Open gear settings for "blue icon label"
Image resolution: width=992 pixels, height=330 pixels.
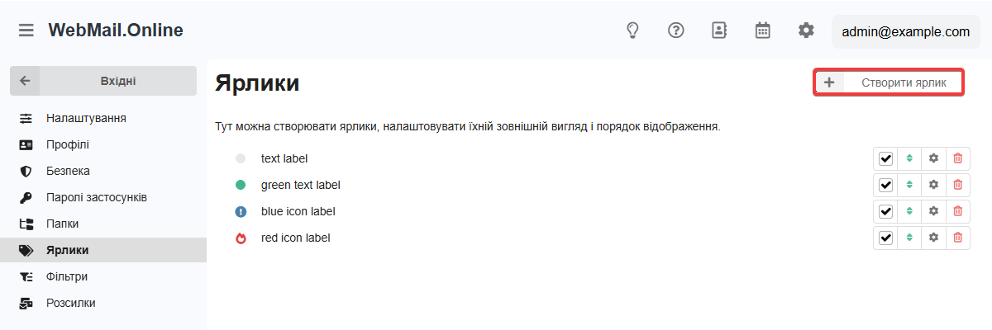tap(934, 211)
